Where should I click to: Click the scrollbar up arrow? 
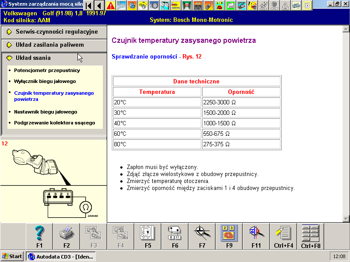pyautogui.click(x=346, y=29)
